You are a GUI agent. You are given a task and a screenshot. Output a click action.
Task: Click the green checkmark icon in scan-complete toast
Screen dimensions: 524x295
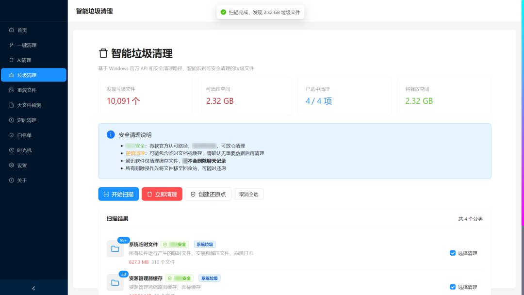[x=224, y=12]
